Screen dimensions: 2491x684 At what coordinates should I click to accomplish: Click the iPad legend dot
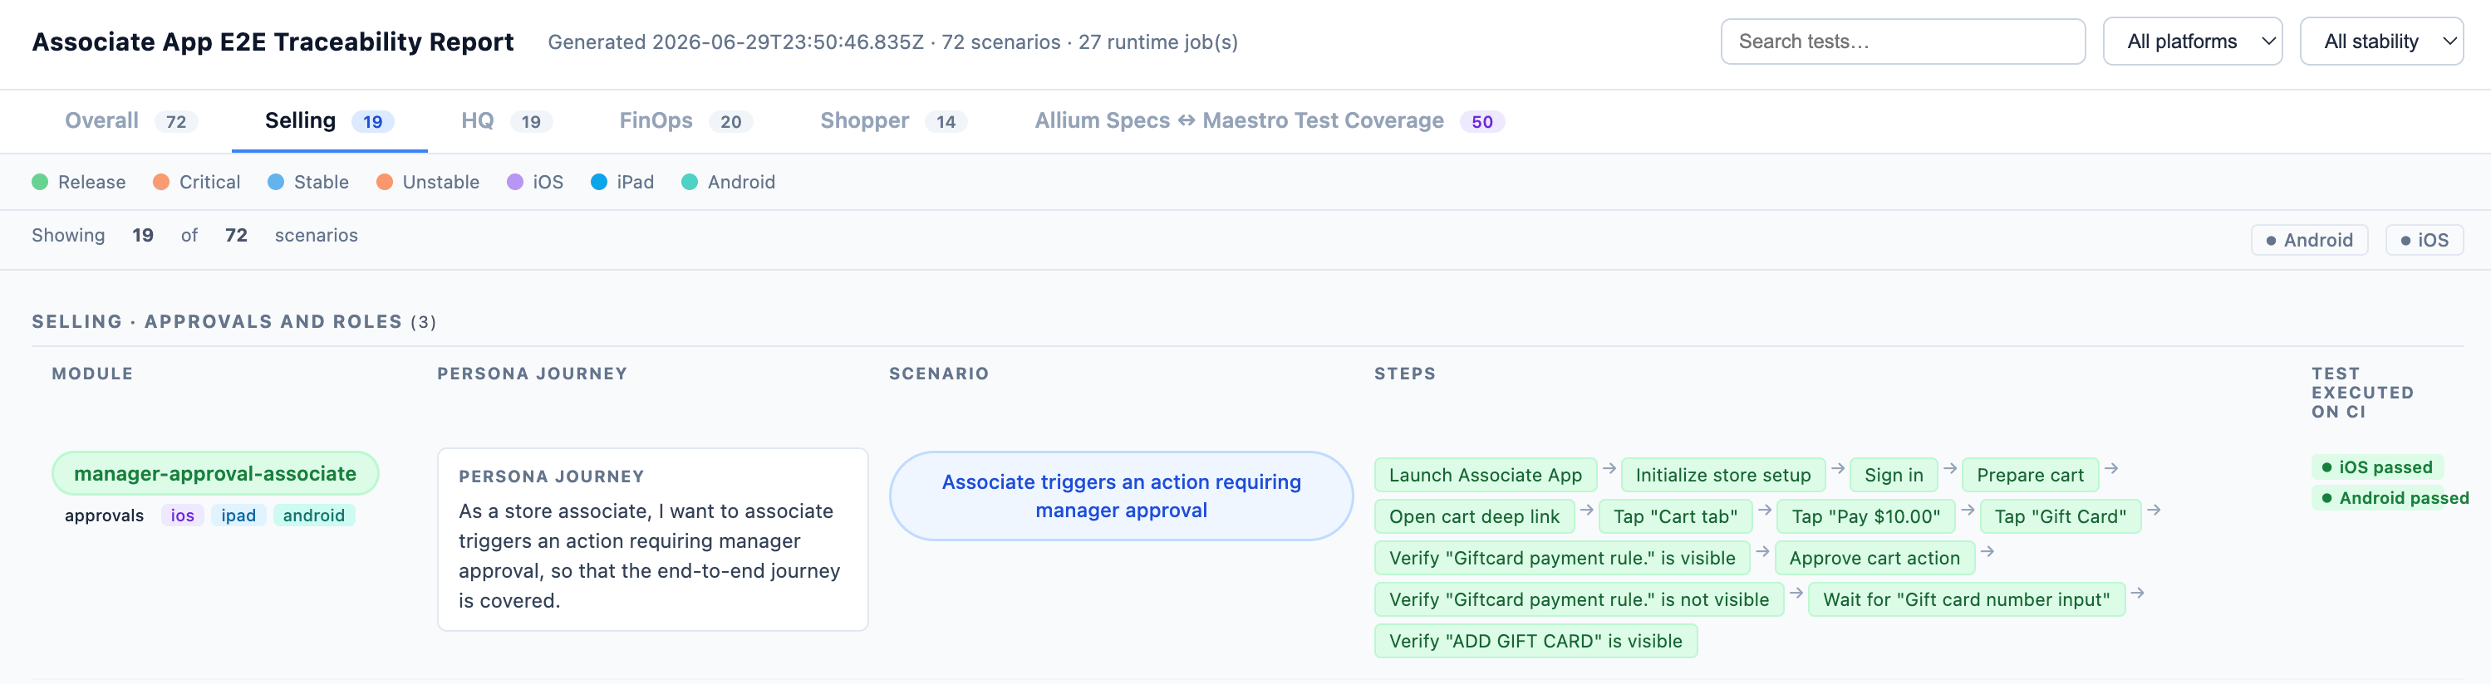(x=598, y=182)
